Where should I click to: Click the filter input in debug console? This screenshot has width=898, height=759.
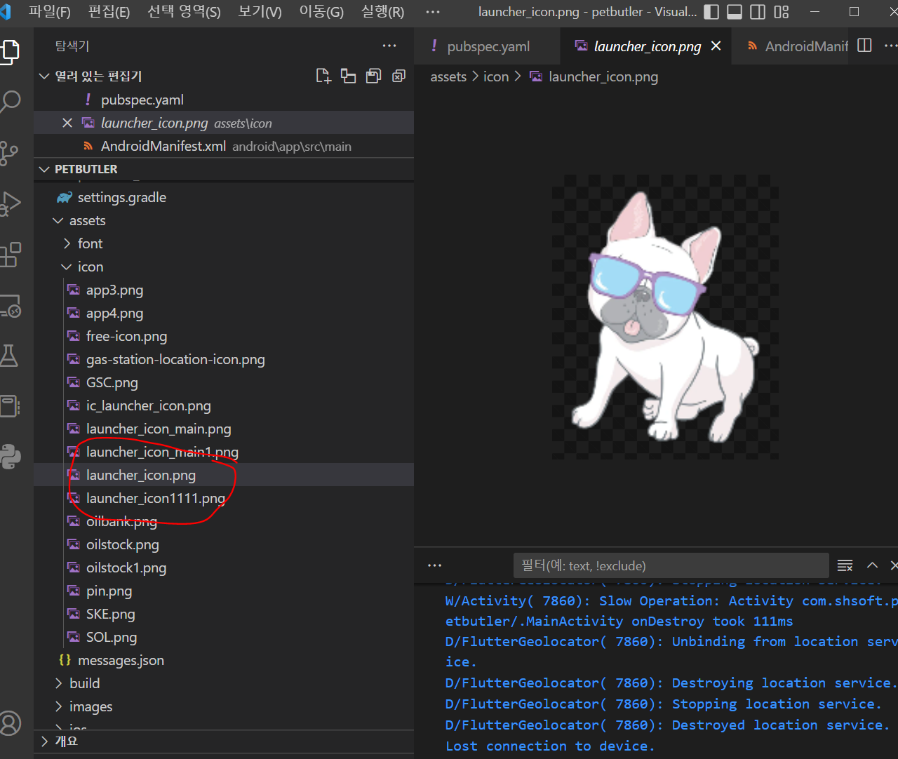click(x=671, y=565)
